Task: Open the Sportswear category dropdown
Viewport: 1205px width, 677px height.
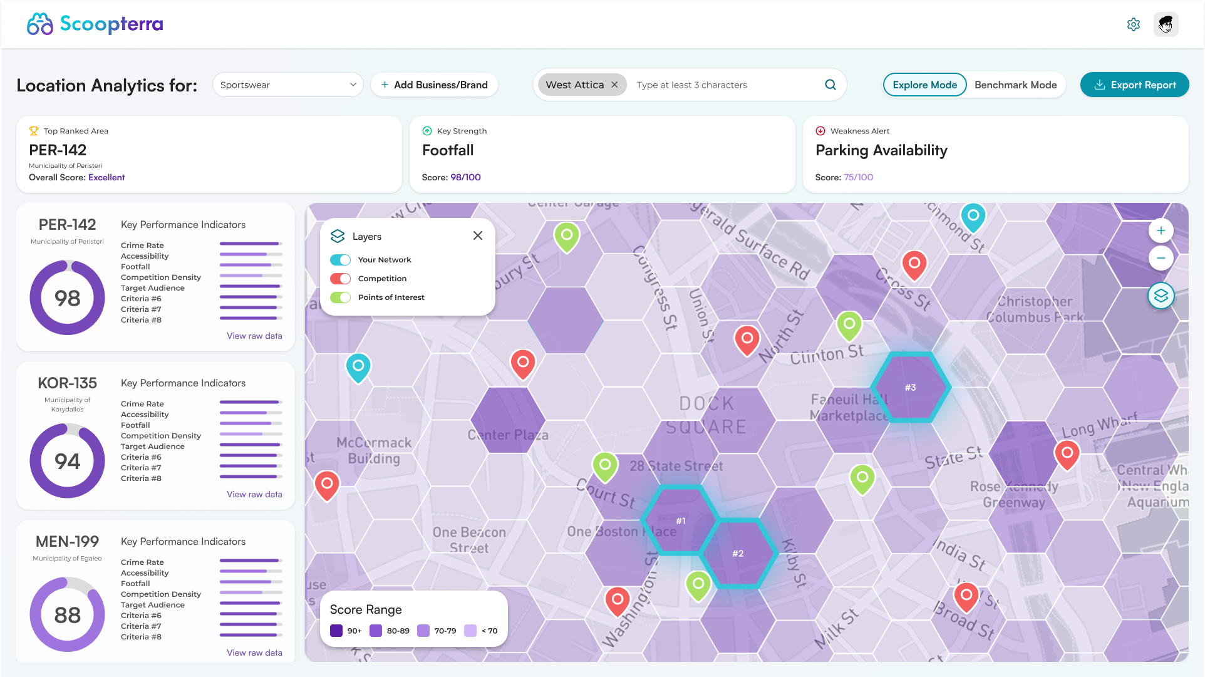Action: pyautogui.click(x=288, y=85)
